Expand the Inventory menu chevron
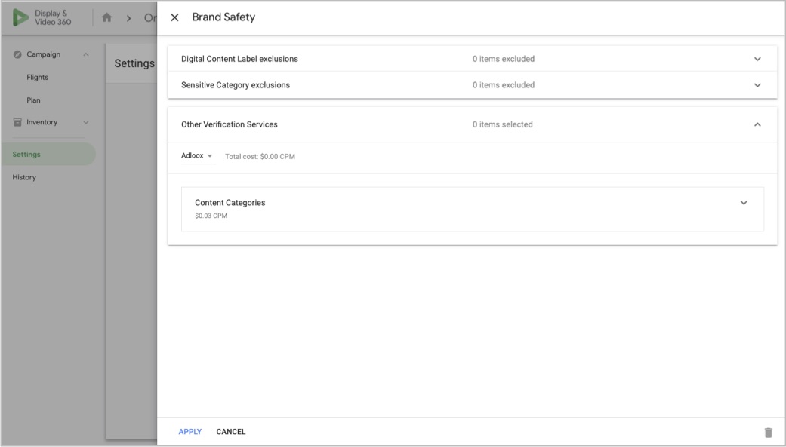Image resolution: width=786 pixels, height=447 pixels. click(85, 122)
